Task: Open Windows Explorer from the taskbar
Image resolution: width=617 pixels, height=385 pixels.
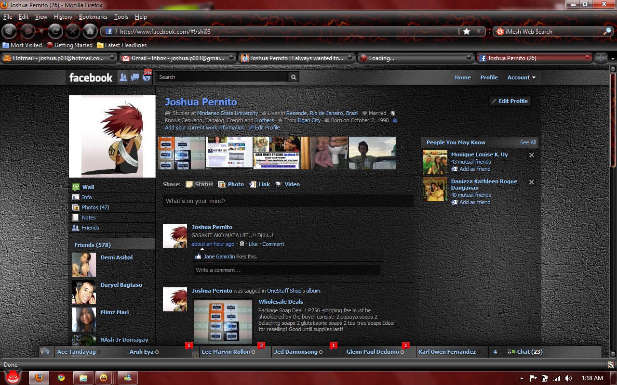Action: [83, 378]
